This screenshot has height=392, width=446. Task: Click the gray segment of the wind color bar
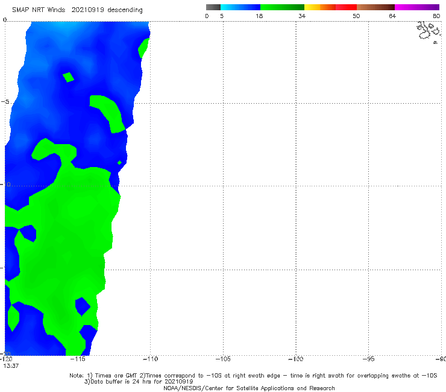213,7
